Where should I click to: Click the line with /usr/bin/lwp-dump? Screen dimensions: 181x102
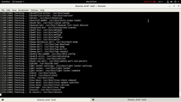coord(32,47)
